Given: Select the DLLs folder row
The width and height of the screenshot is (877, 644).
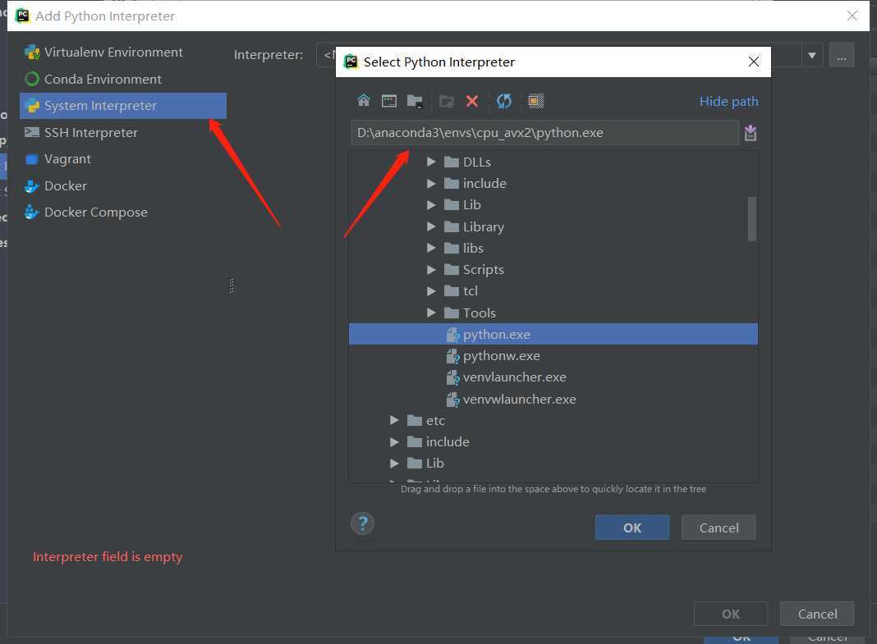Looking at the screenshot, I should tap(553, 162).
